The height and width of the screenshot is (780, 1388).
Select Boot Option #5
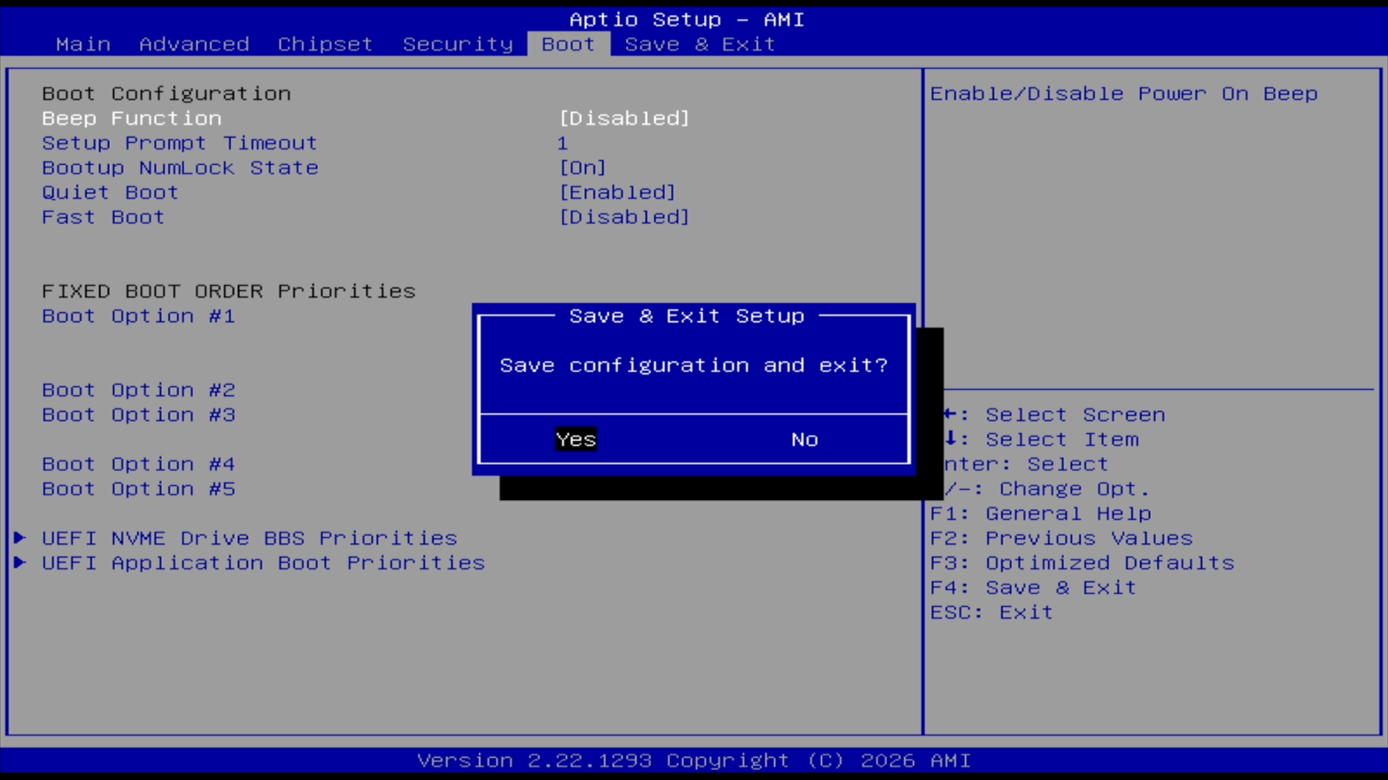tap(139, 489)
